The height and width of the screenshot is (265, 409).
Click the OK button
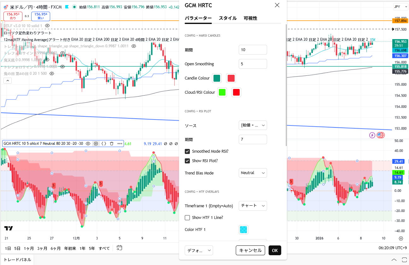coord(275,250)
